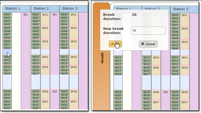201x113 pixels.
Task: Select S018 in left panel Station 1
Action: 7,92
